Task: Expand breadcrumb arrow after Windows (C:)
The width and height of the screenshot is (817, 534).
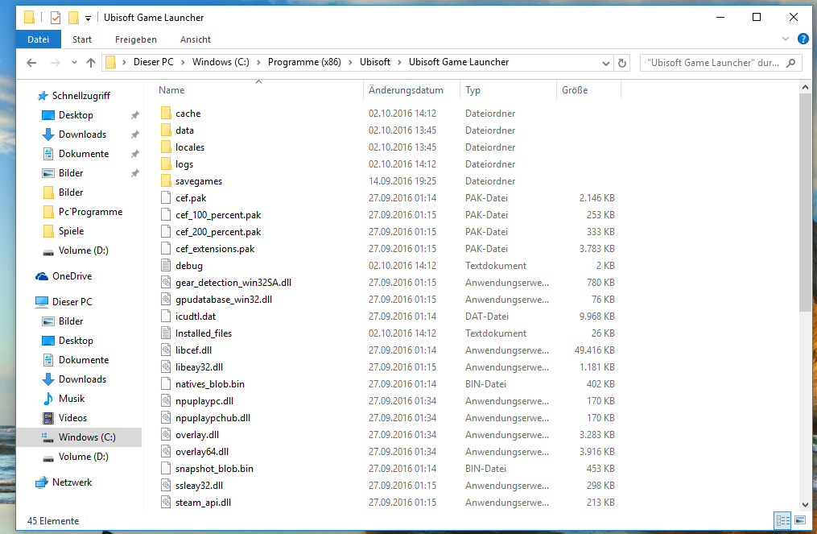Action: click(x=258, y=63)
